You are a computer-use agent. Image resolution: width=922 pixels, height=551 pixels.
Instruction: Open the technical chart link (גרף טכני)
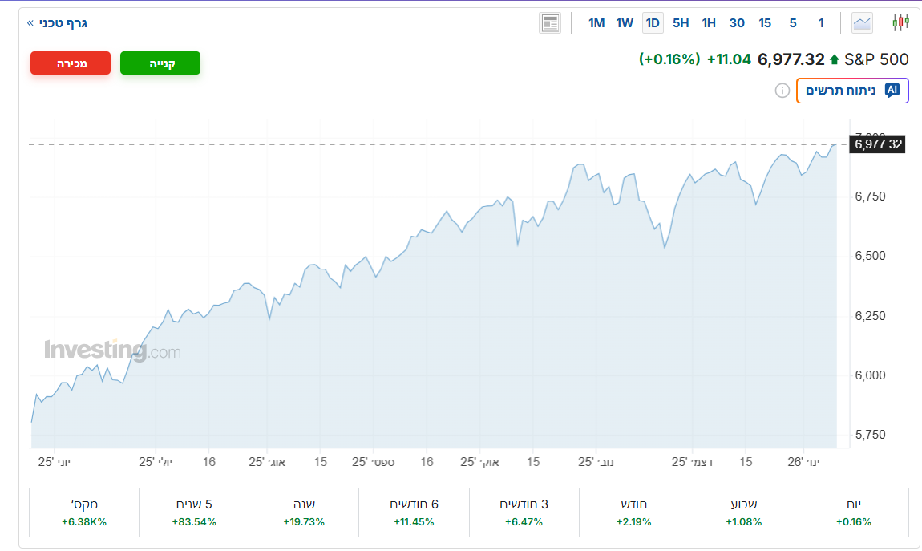57,22
